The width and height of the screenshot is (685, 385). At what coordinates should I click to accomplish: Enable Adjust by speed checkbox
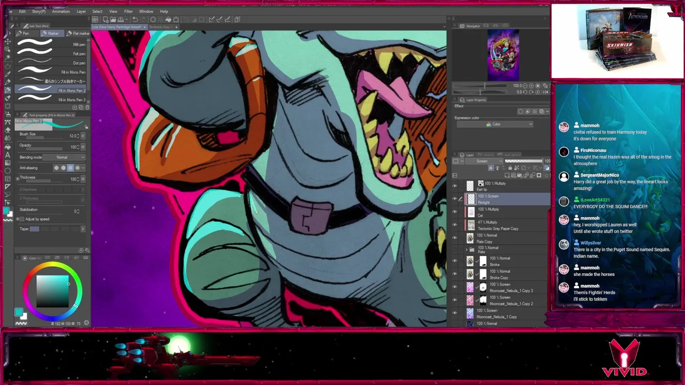[22, 219]
